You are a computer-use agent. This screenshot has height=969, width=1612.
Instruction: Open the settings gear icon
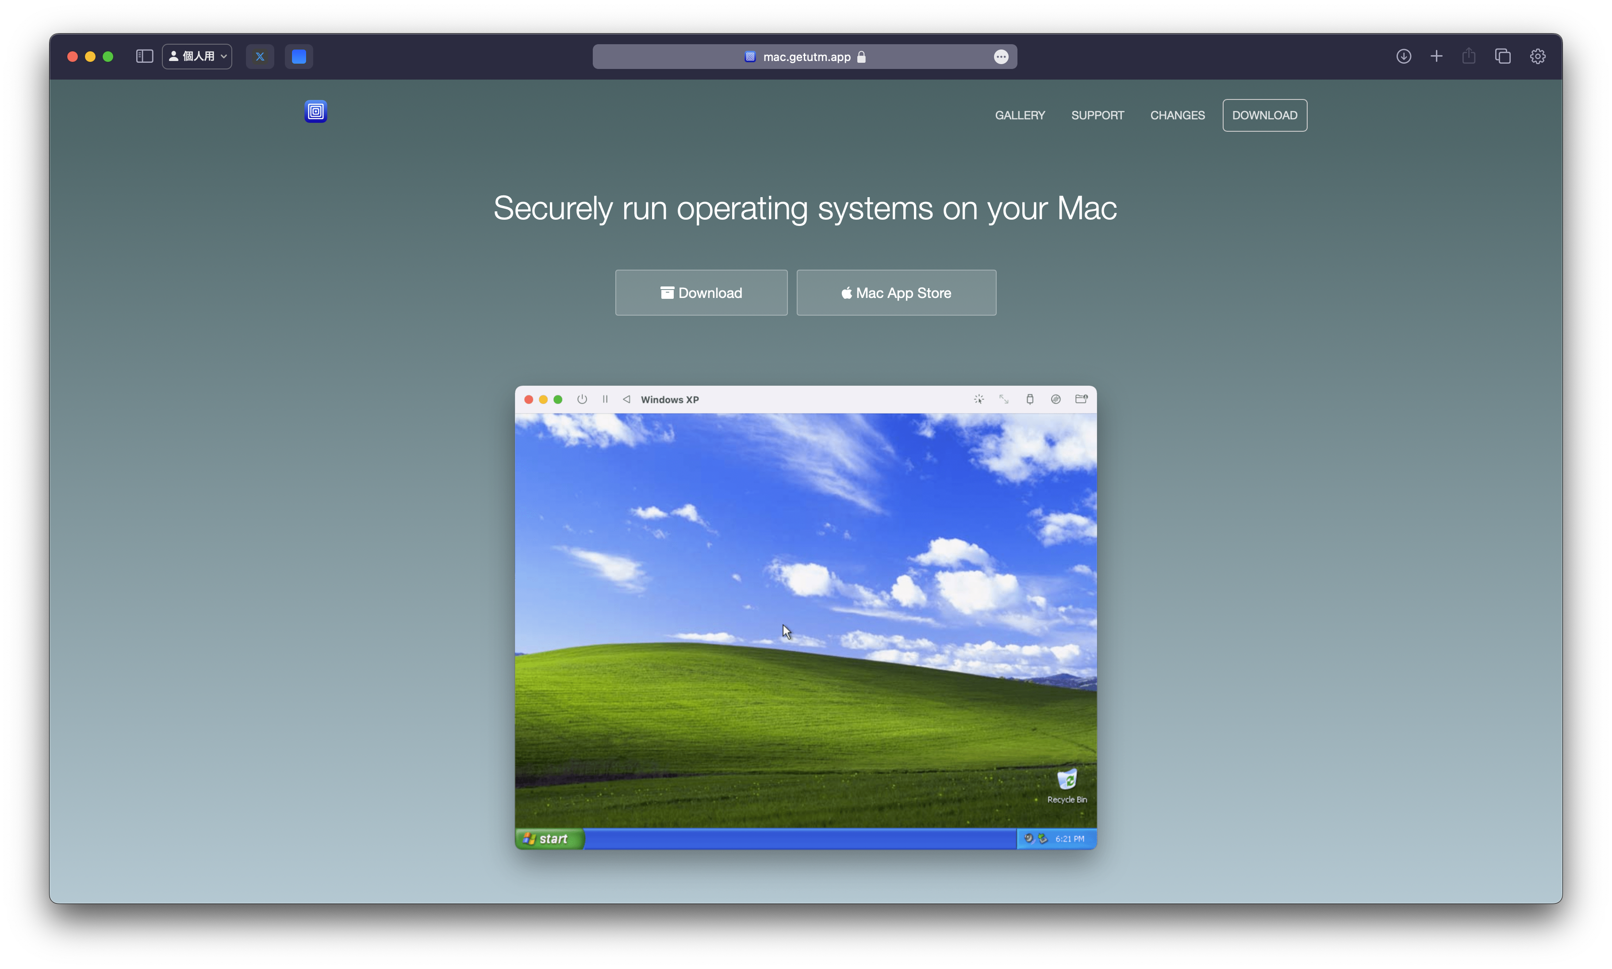tap(1538, 57)
